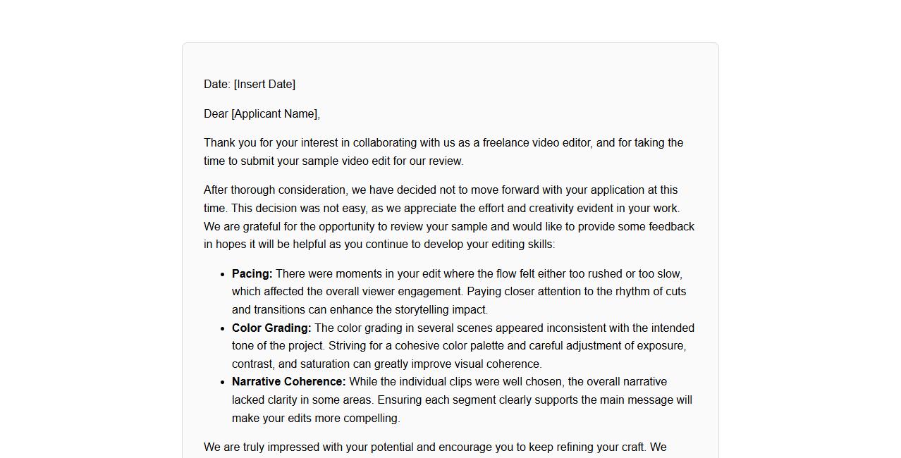The height and width of the screenshot is (458, 901).
Task: Click the bold 'Narrative Coherence:' heading
Action: click(288, 382)
